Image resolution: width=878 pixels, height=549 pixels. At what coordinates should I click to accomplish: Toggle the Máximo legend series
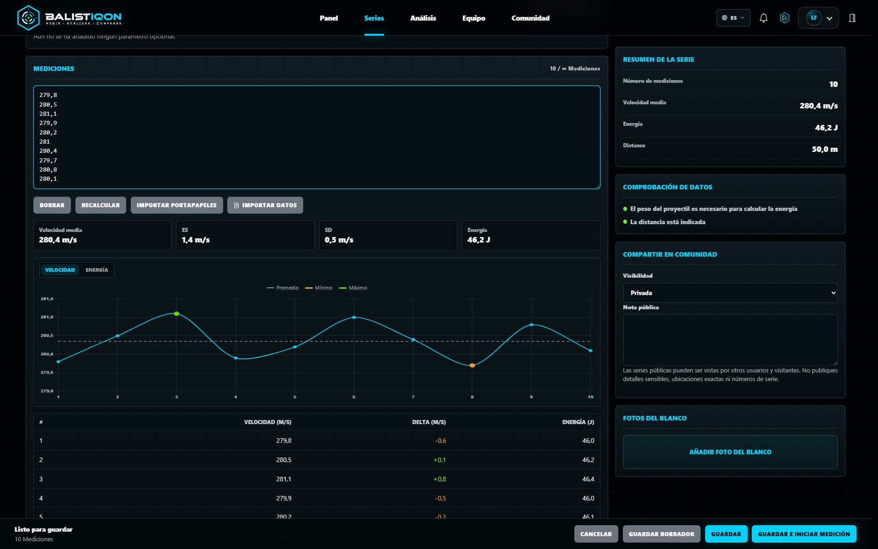point(353,288)
